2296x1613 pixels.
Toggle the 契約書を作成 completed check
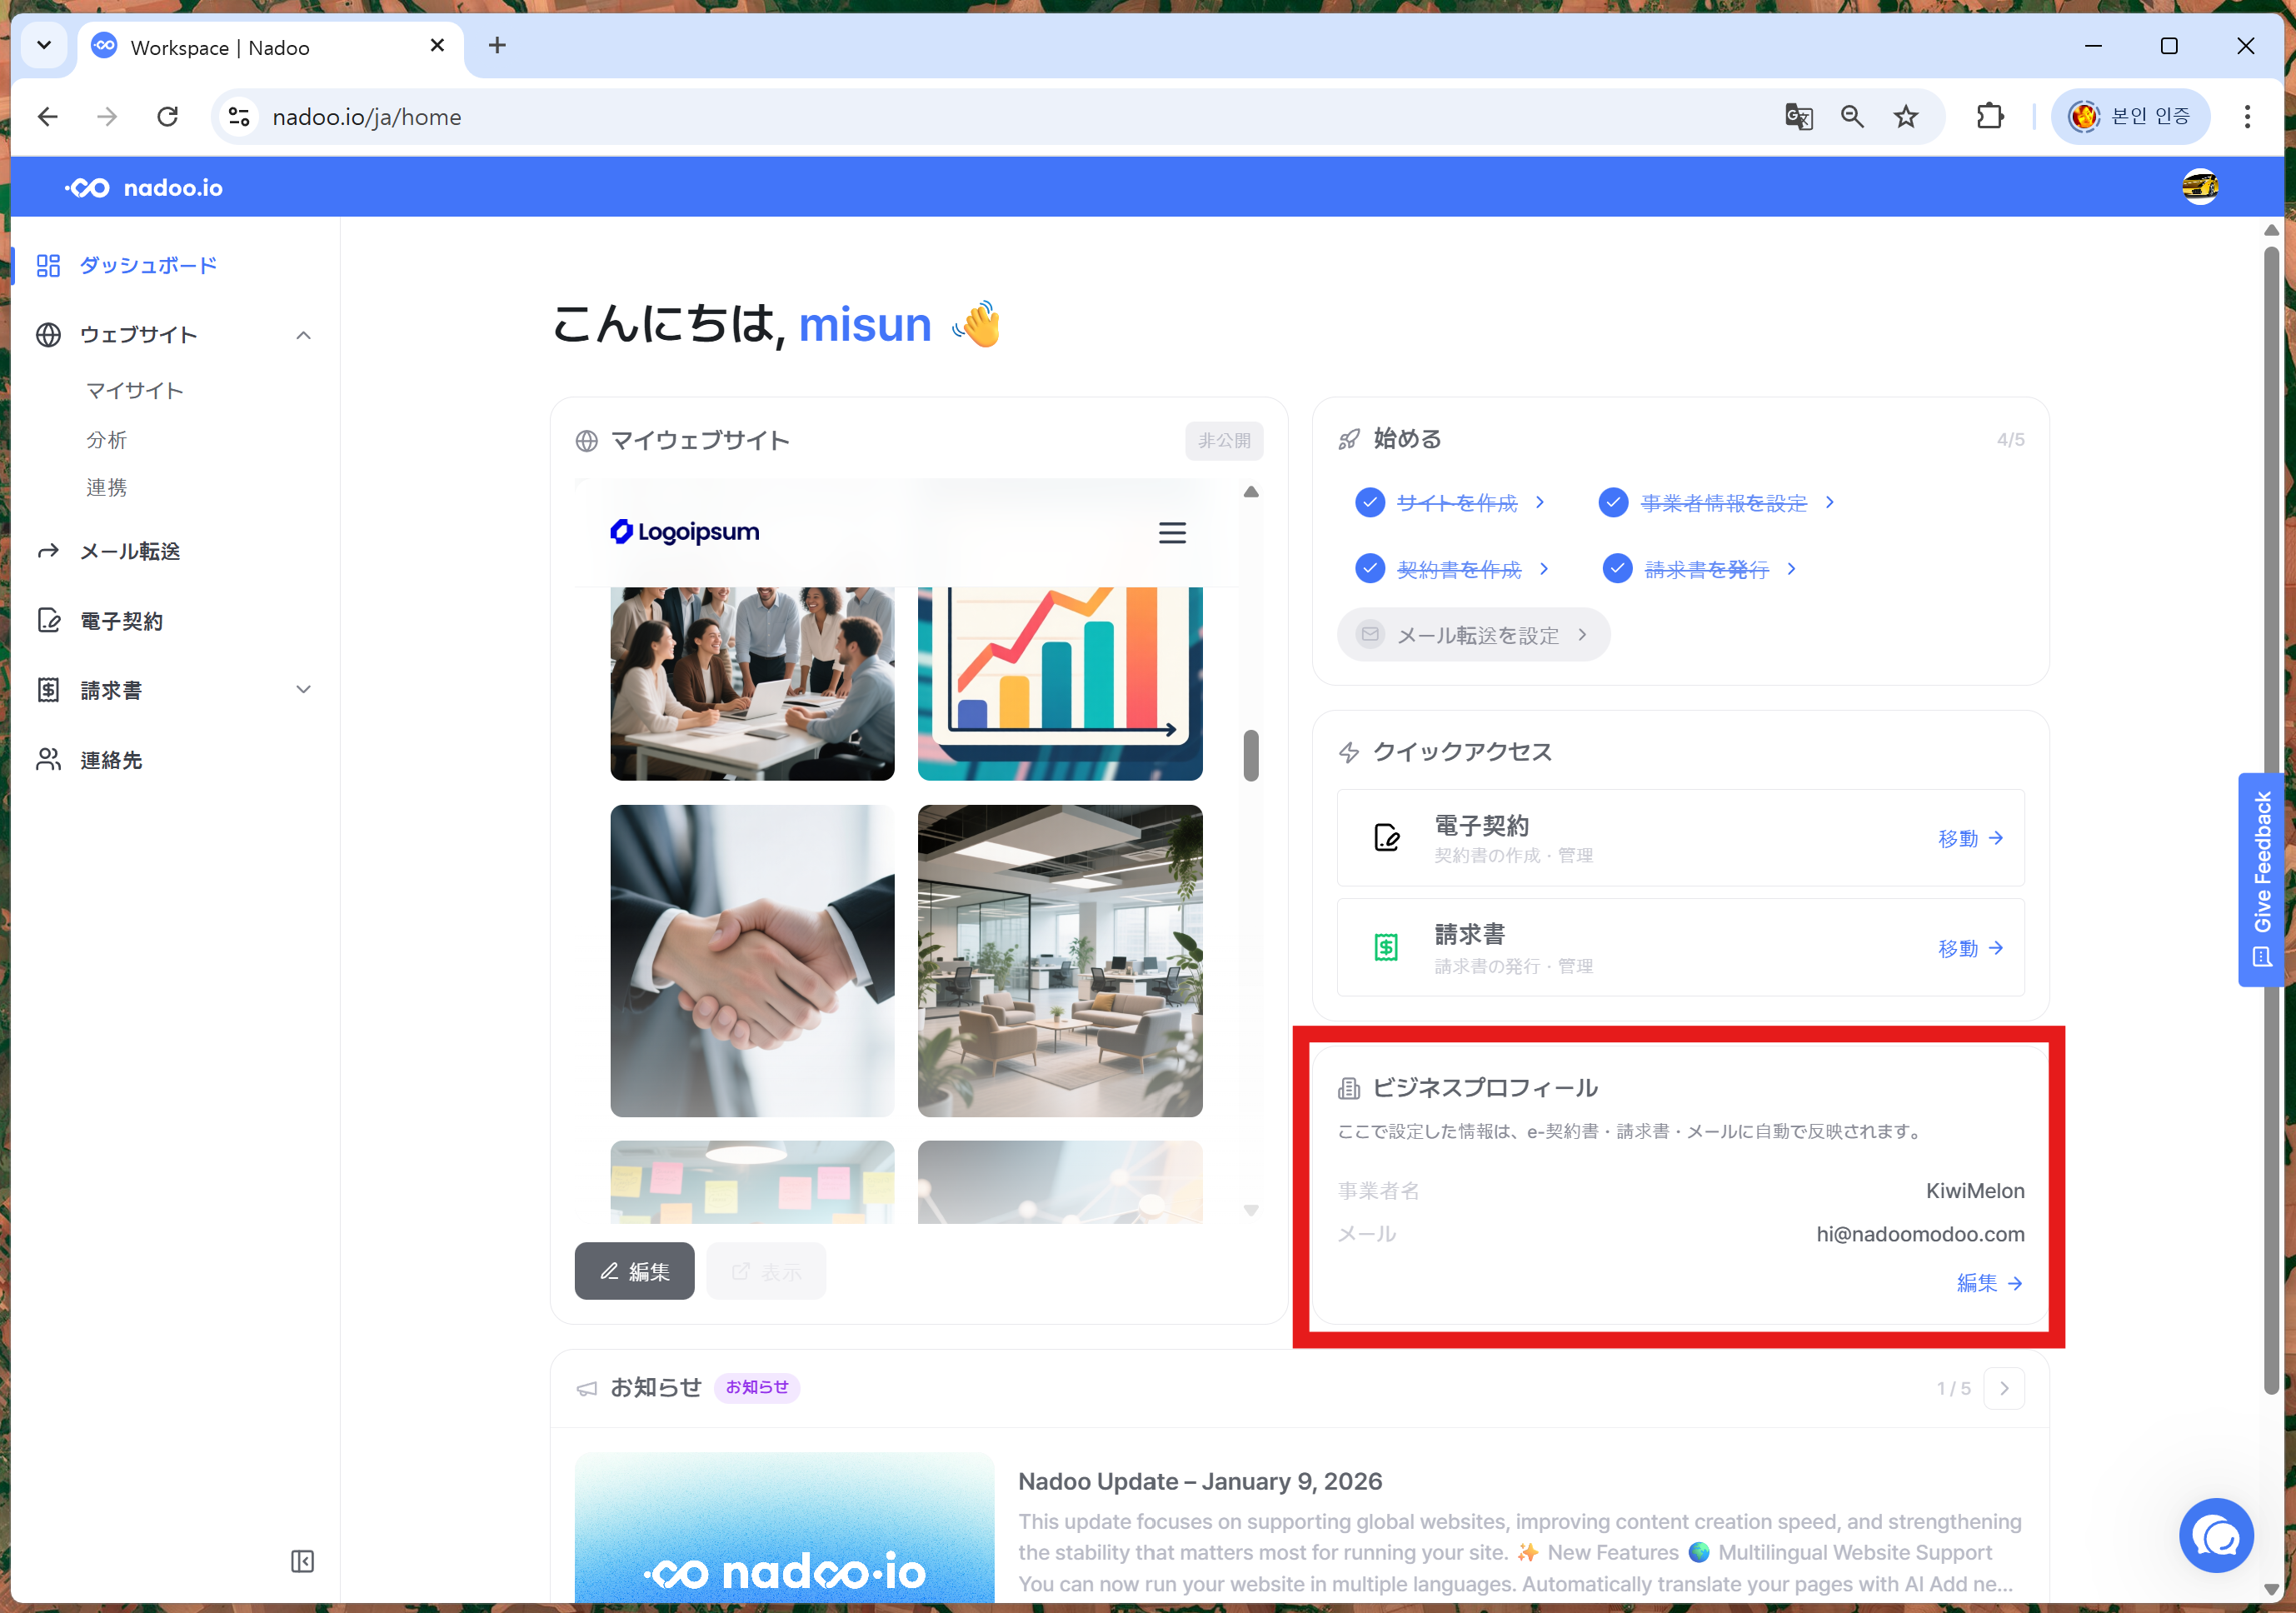(1369, 569)
